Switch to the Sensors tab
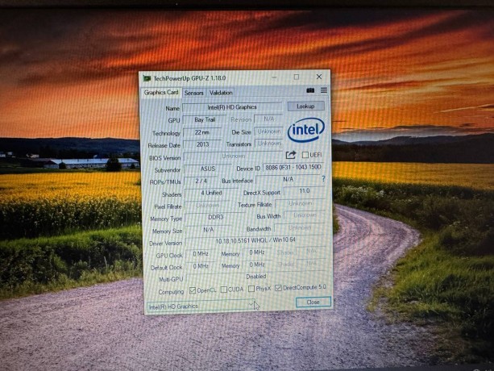Screen dimensions: 494x371 coord(193,93)
